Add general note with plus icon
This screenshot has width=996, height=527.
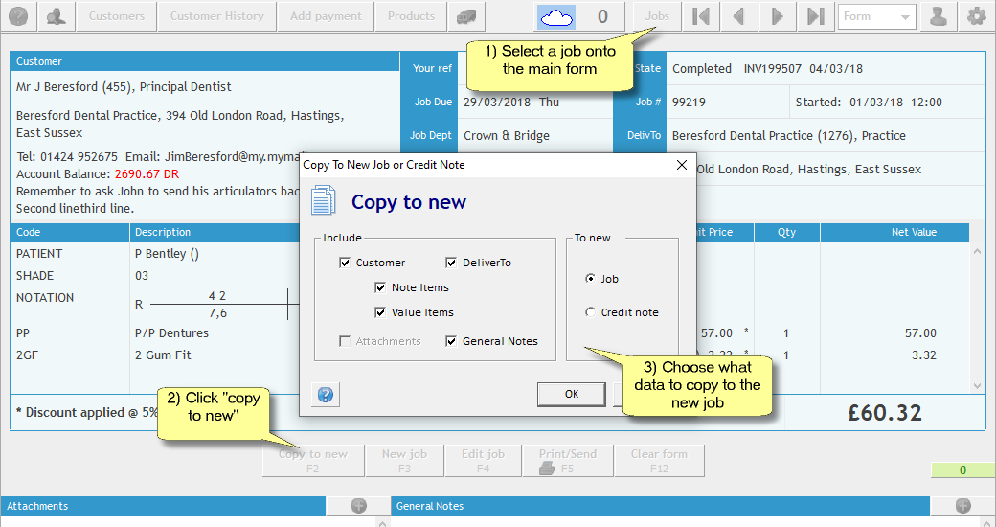click(x=962, y=506)
